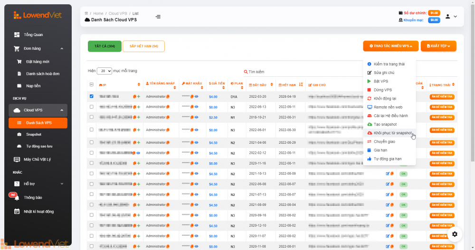Collapse the Đơn hàng section chevron

pos(62,48)
